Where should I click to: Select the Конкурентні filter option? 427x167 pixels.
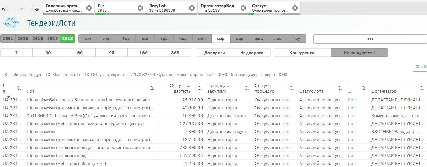click(302, 53)
